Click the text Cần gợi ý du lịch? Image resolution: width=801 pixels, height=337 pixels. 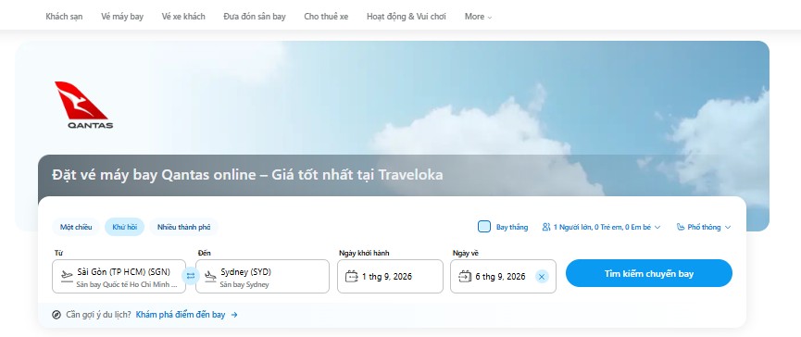tap(98, 315)
